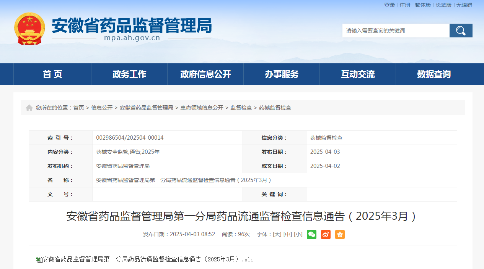Open 数据查询 navigation item
The height and width of the screenshot is (269, 484).
tap(434, 74)
